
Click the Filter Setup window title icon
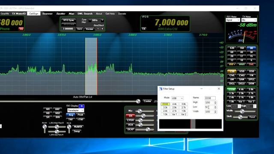pos(161,89)
